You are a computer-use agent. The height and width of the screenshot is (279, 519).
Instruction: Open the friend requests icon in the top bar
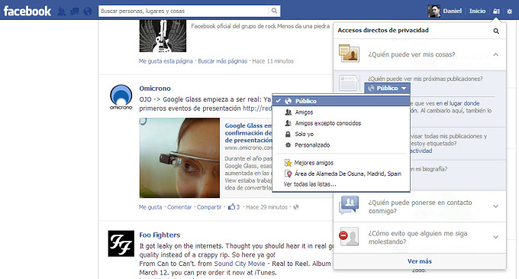click(x=62, y=11)
